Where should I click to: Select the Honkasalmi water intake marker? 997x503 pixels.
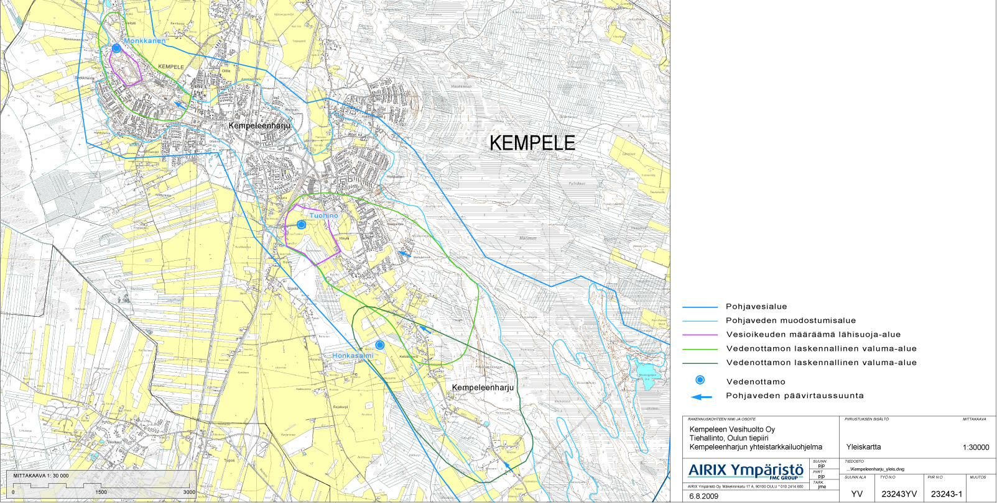380,345
